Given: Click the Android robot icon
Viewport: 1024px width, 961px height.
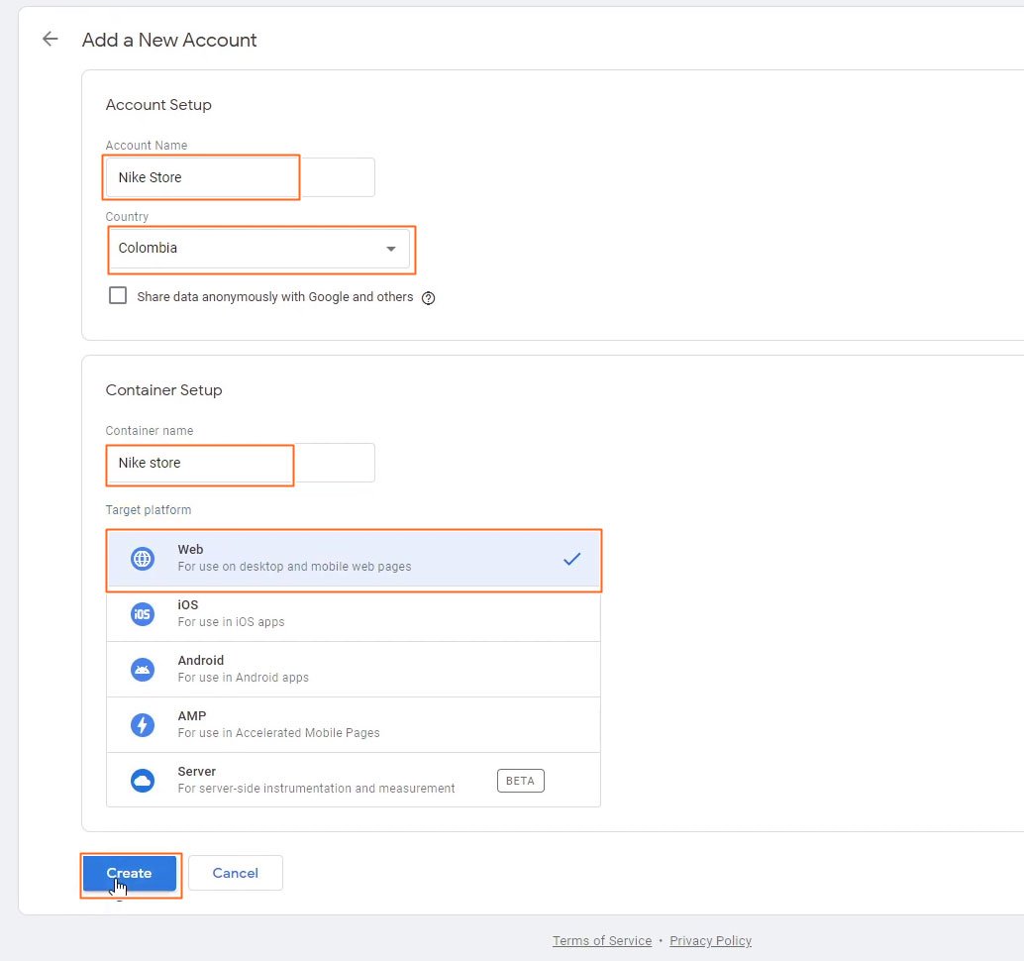Looking at the screenshot, I should pos(143,670).
